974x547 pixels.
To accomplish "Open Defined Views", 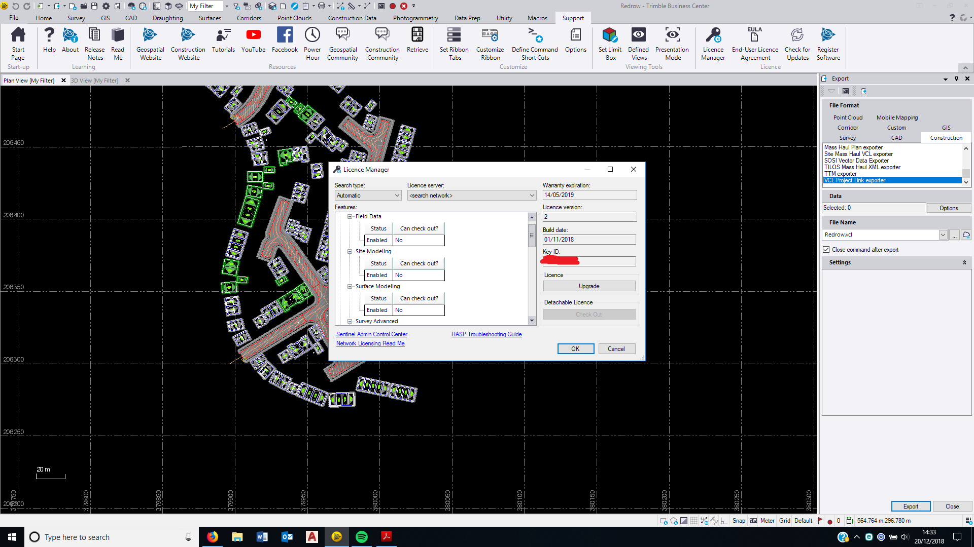I will click(x=639, y=43).
